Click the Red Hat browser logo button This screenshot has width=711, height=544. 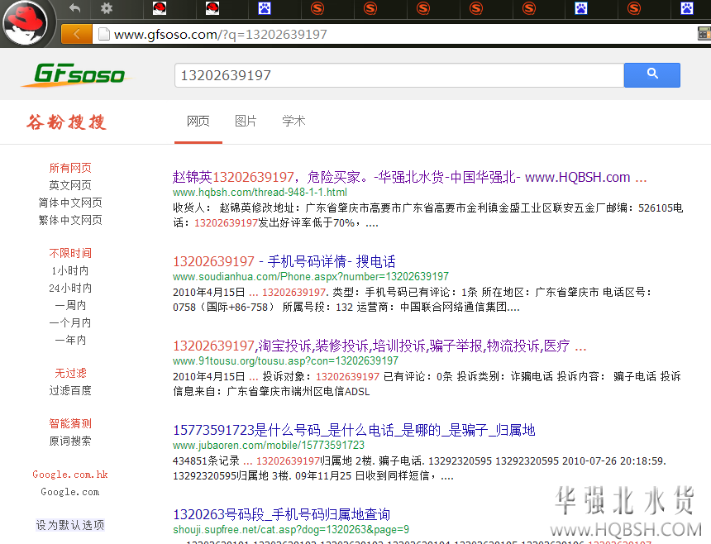pyautogui.click(x=26, y=22)
